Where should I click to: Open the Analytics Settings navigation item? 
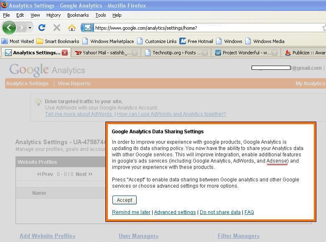click(27, 84)
